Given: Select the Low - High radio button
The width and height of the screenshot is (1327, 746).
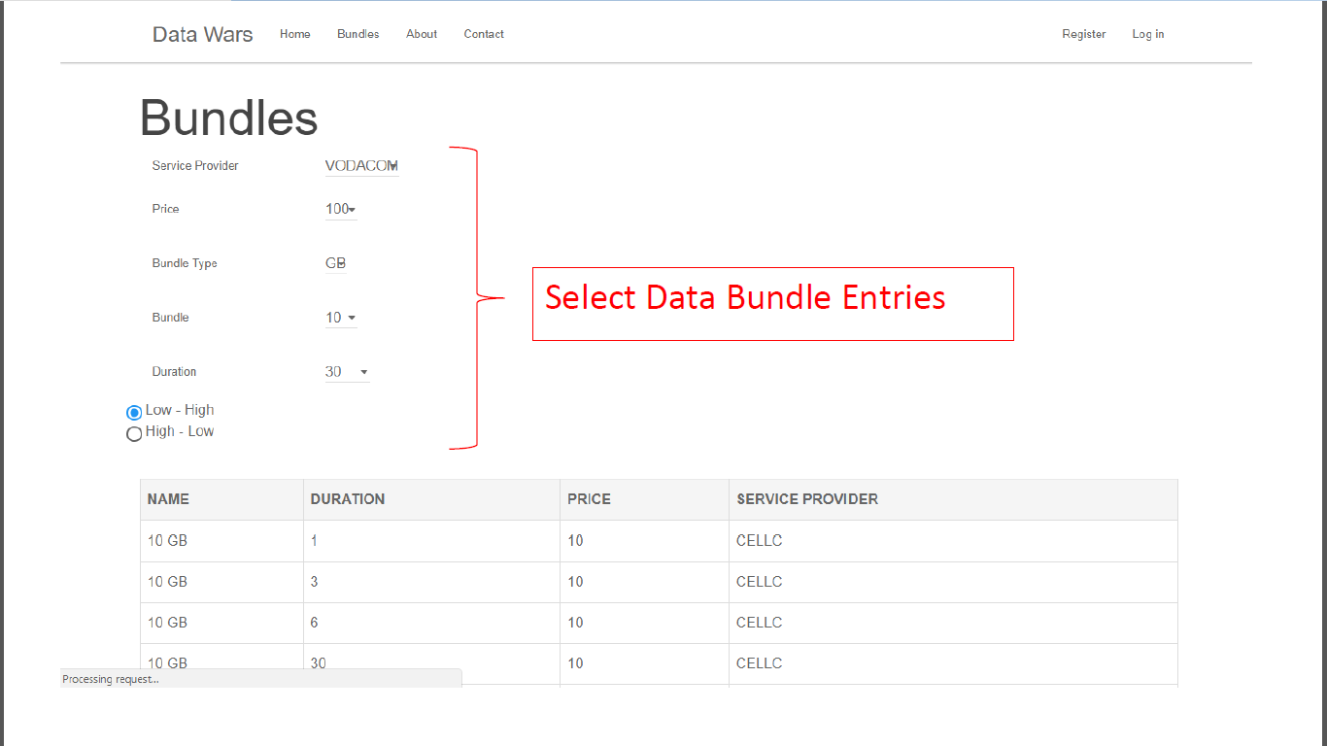Looking at the screenshot, I should point(134,413).
